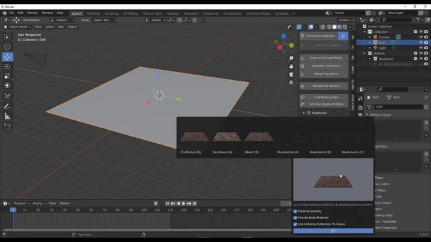The image size is (431, 242).
Task: Confirm dialog with the OK button
Action: pyautogui.click(x=333, y=231)
